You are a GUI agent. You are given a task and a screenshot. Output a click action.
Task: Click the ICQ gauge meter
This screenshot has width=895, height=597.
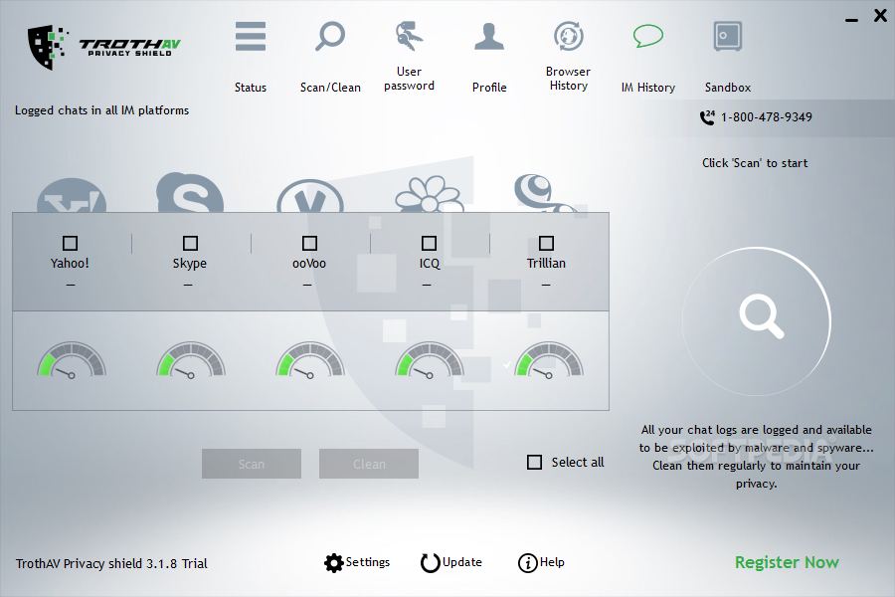pyautogui.click(x=430, y=359)
